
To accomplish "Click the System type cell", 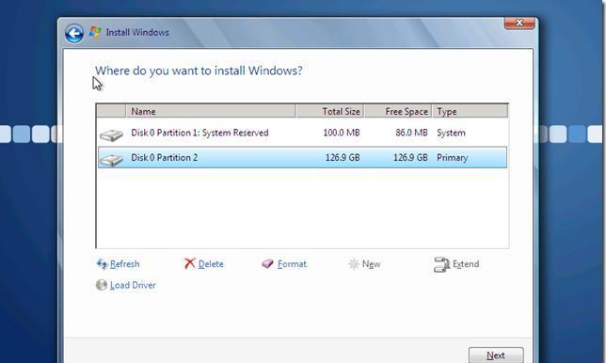I will (451, 134).
